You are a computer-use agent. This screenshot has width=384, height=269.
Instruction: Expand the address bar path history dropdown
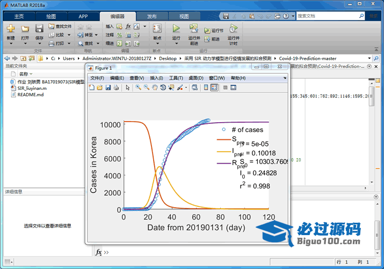click(x=369, y=58)
